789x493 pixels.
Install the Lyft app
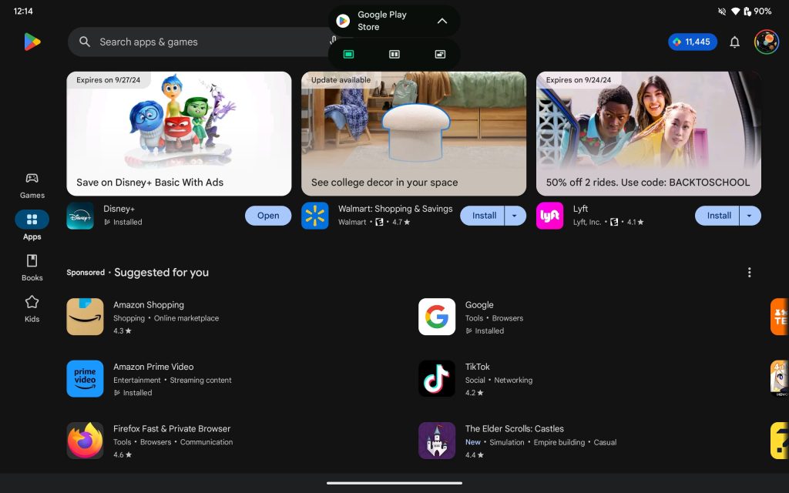[x=718, y=216]
